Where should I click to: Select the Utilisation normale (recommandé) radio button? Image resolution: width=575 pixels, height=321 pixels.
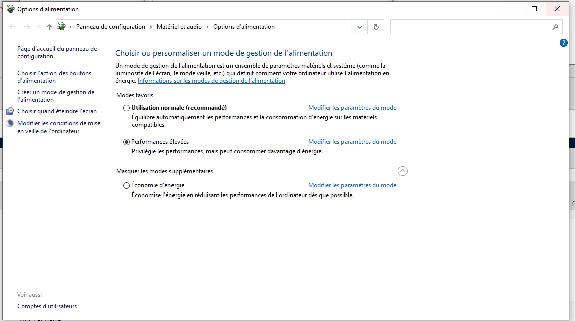[x=126, y=108]
